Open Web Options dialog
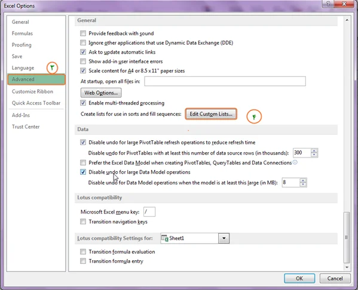358x290 pixels. coord(101,93)
